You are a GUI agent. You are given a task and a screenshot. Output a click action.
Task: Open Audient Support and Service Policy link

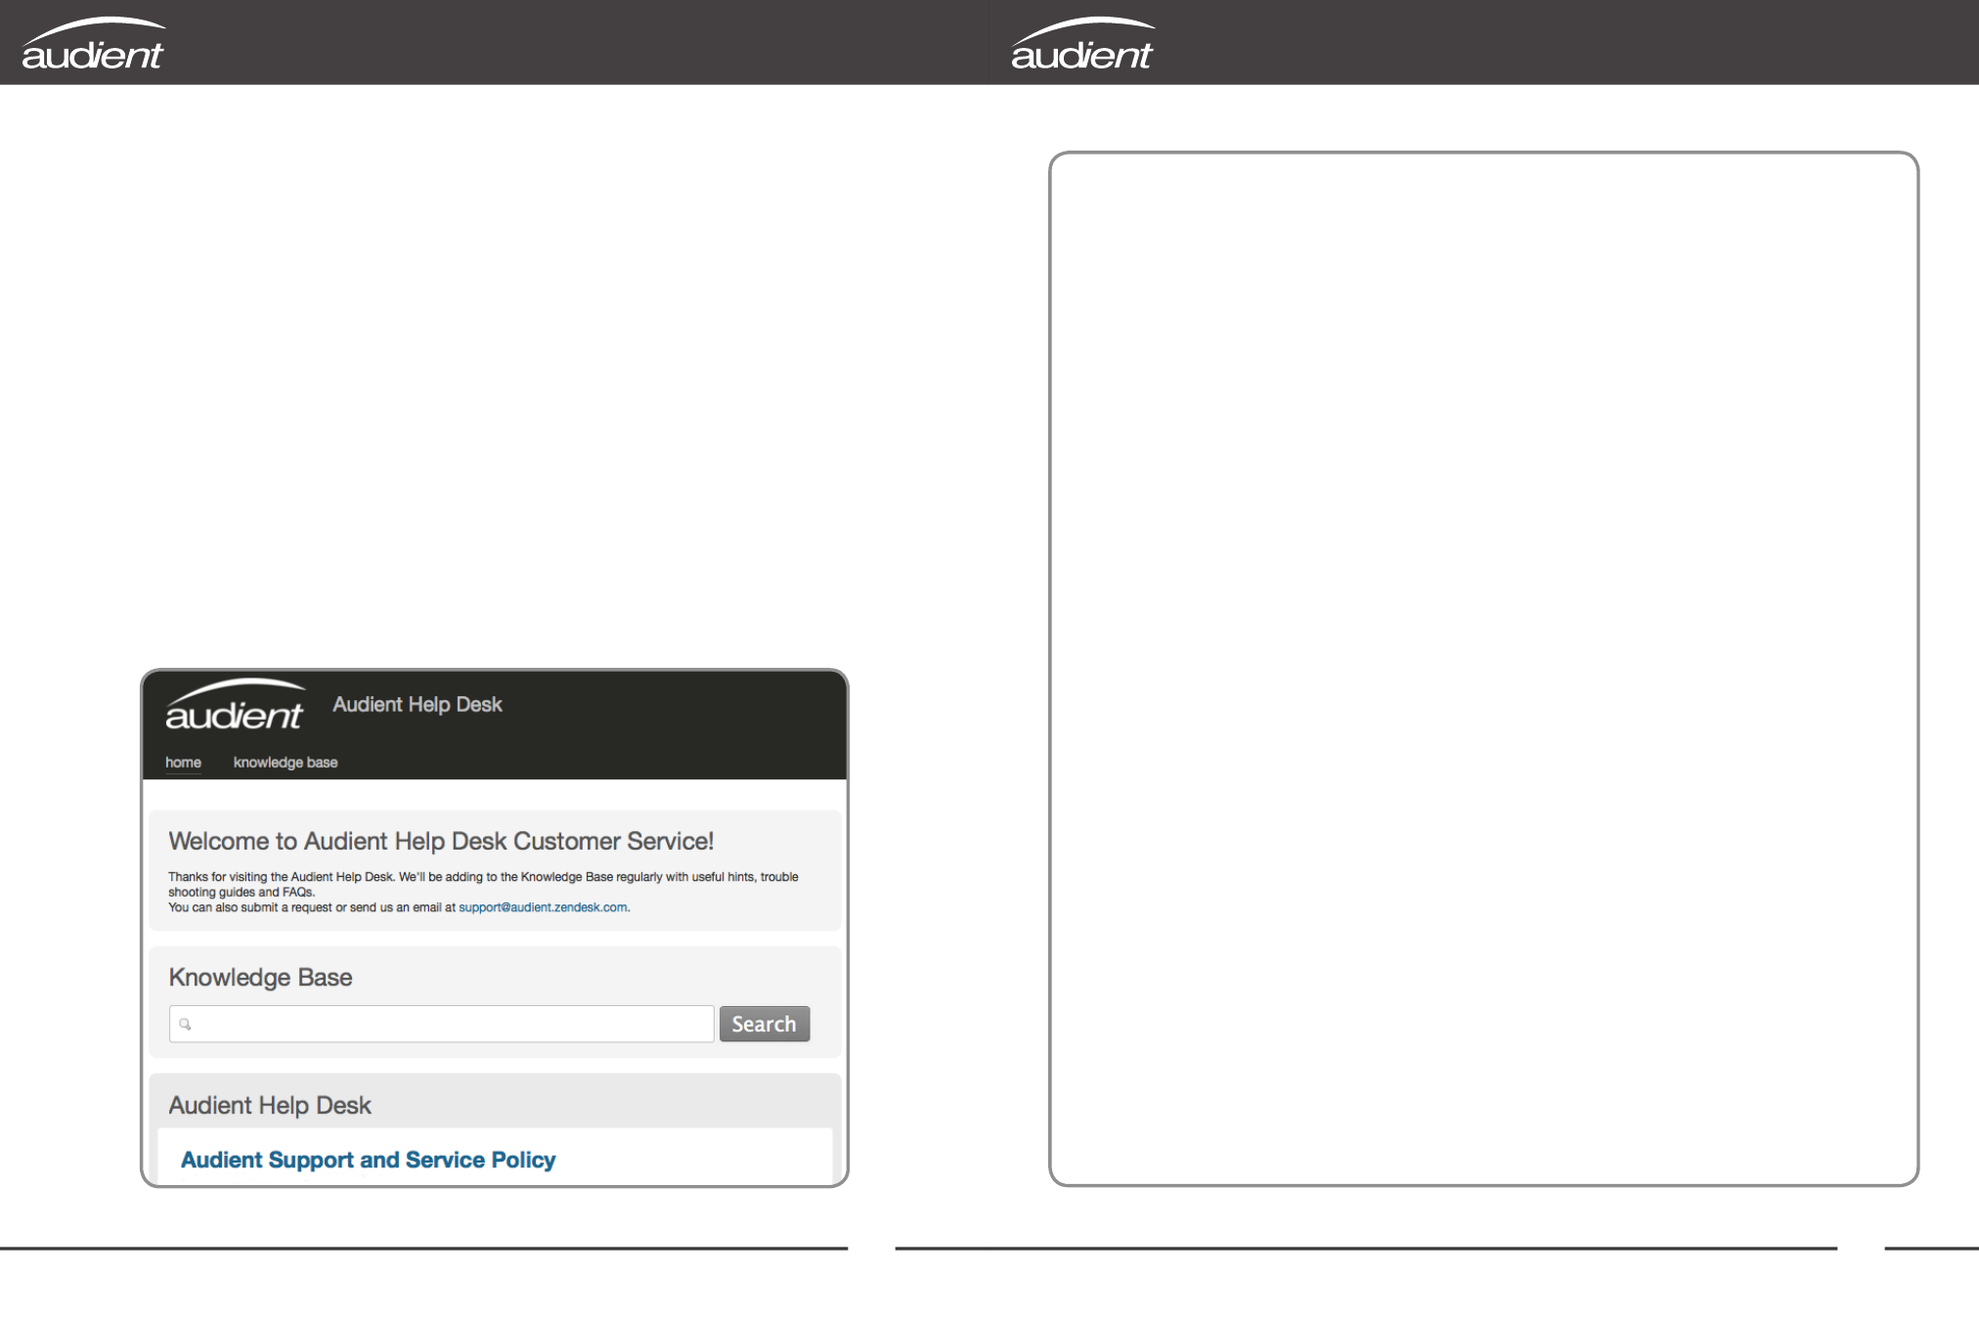click(368, 1160)
